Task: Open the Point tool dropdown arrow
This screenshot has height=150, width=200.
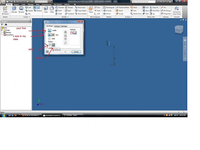Action: pos(101,10)
